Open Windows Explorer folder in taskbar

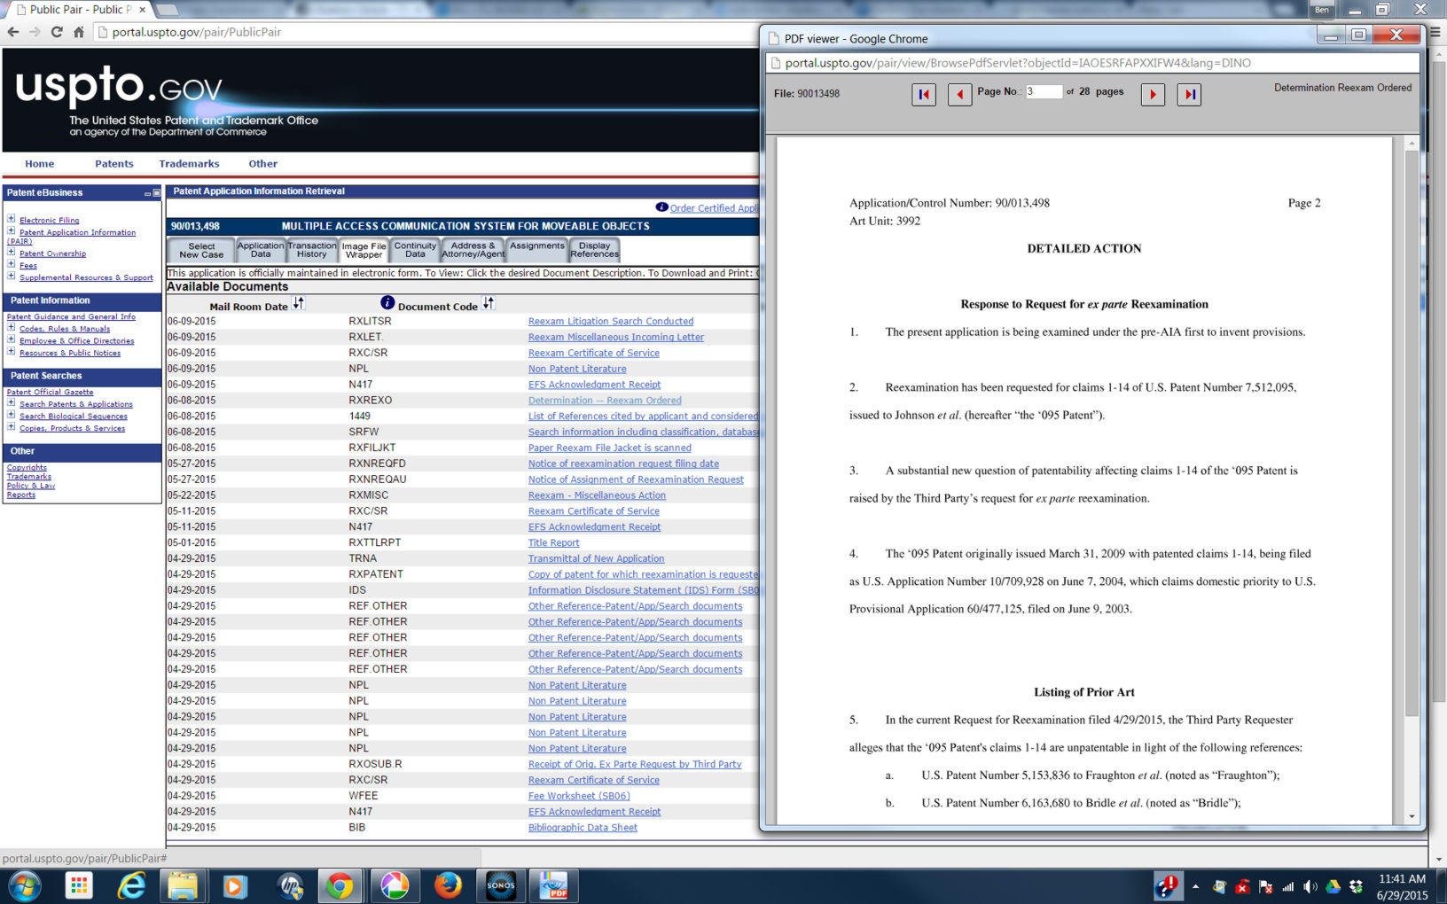coord(183,885)
